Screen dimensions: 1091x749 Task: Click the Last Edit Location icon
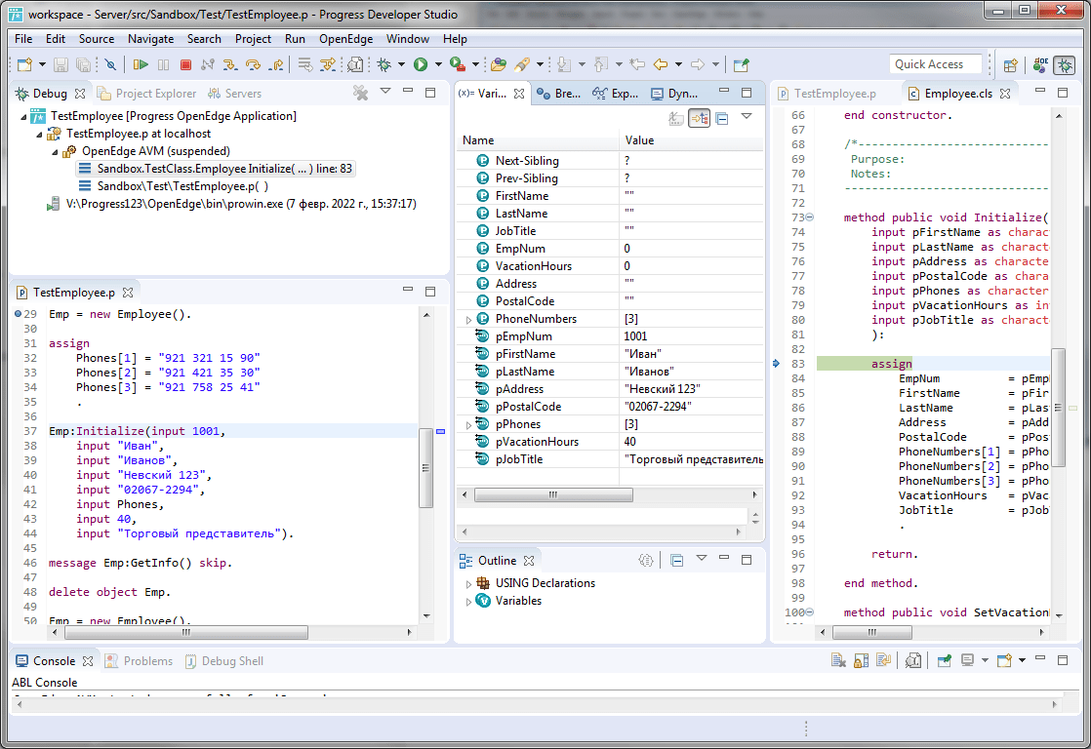pos(637,64)
